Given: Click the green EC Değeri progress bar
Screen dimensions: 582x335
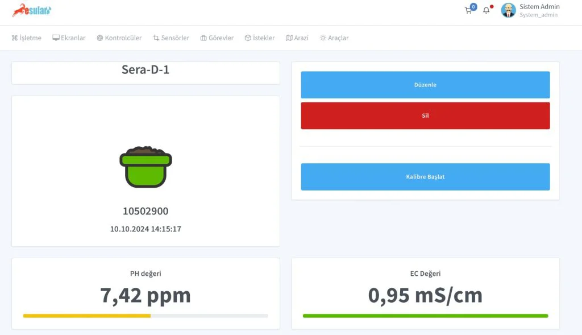Looking at the screenshot, I should [x=425, y=316].
